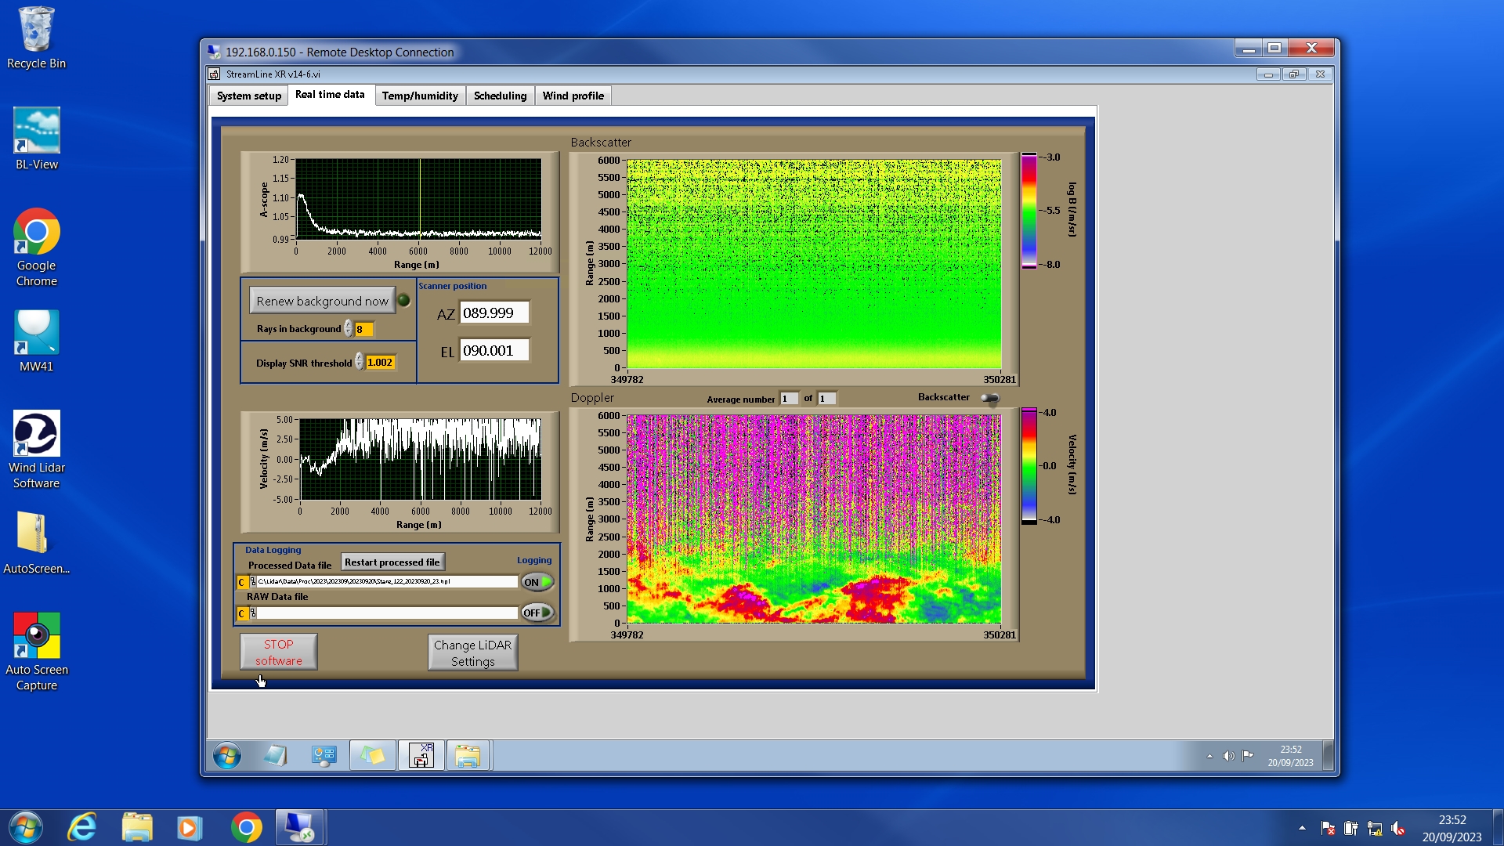
Task: Flip the Backscatter toggle above Doppler plot
Action: (990, 399)
